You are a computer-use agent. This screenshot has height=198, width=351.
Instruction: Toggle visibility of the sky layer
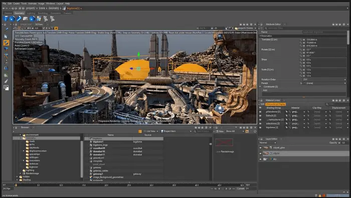[260, 159]
